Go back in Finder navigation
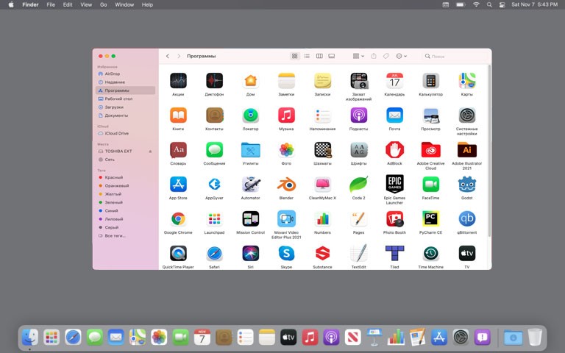 coord(168,56)
